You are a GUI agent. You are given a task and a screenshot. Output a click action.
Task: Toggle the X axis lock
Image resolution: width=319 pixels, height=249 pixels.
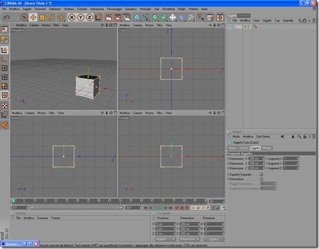click(x=72, y=17)
